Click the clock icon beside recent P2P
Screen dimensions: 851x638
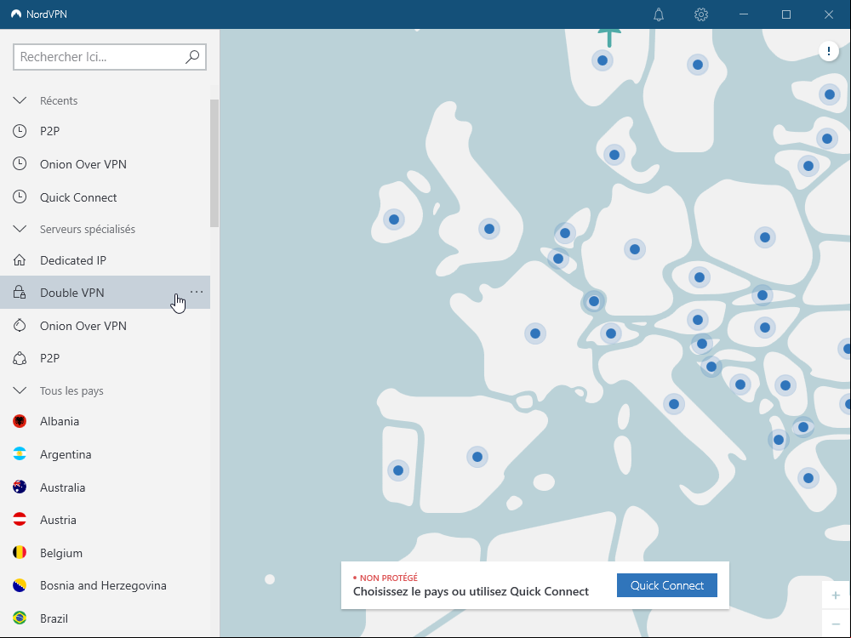tap(20, 131)
